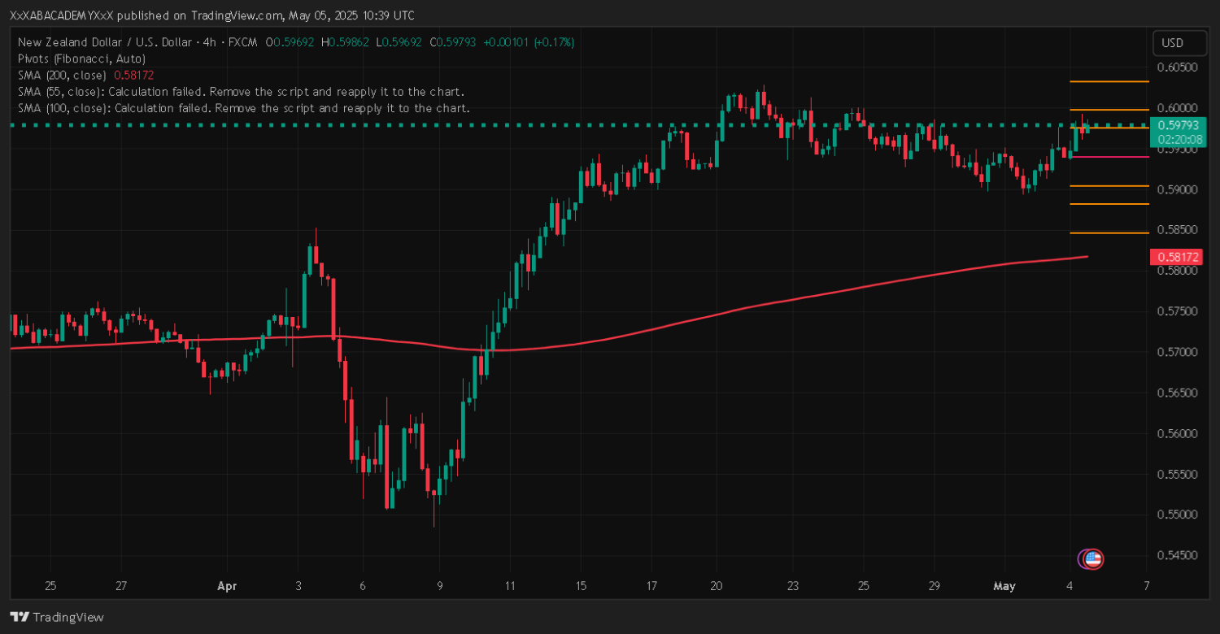Click the published on TradingView.com header text
The image size is (1220, 634).
(211, 15)
